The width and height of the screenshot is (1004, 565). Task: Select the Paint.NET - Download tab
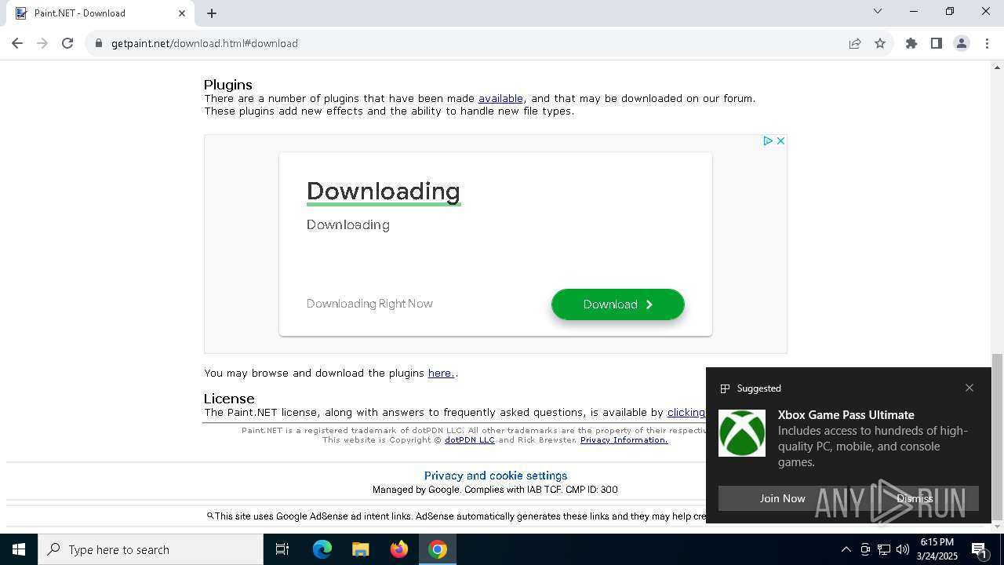point(100,13)
